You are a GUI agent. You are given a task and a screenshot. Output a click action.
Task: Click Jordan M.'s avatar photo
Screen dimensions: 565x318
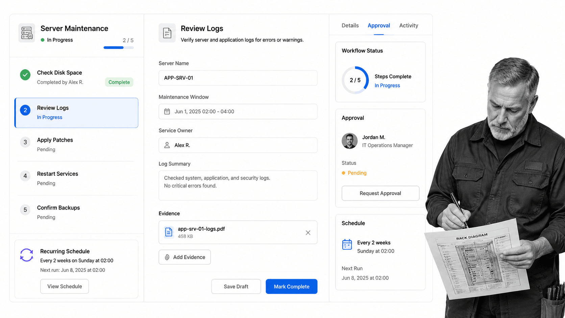click(349, 141)
